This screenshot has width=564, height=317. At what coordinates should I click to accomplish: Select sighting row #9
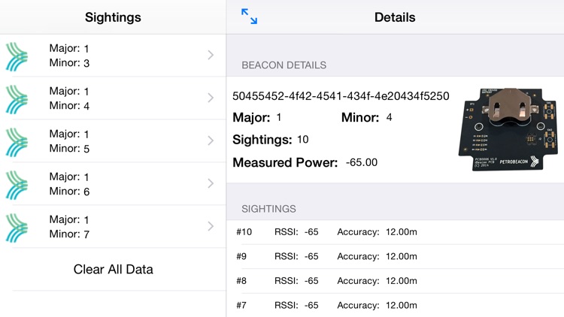(395, 257)
